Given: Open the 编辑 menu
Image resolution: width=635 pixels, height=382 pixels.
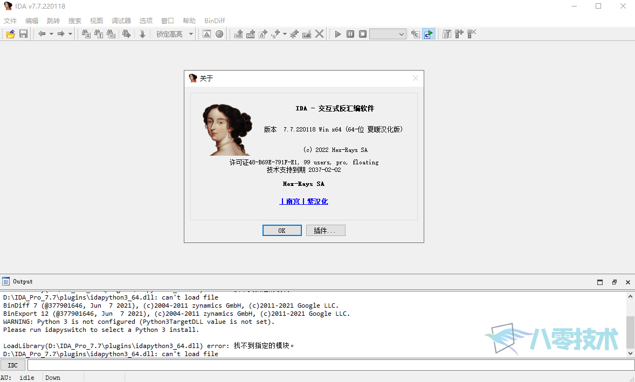Looking at the screenshot, I should tap(32, 20).
